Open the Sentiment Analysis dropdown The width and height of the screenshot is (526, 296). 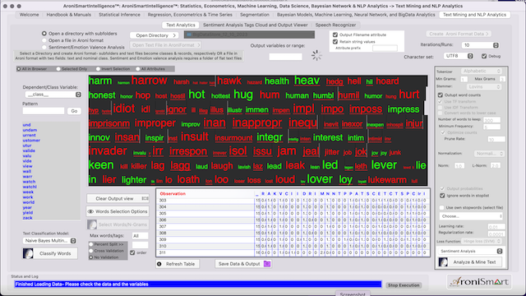click(x=471, y=251)
